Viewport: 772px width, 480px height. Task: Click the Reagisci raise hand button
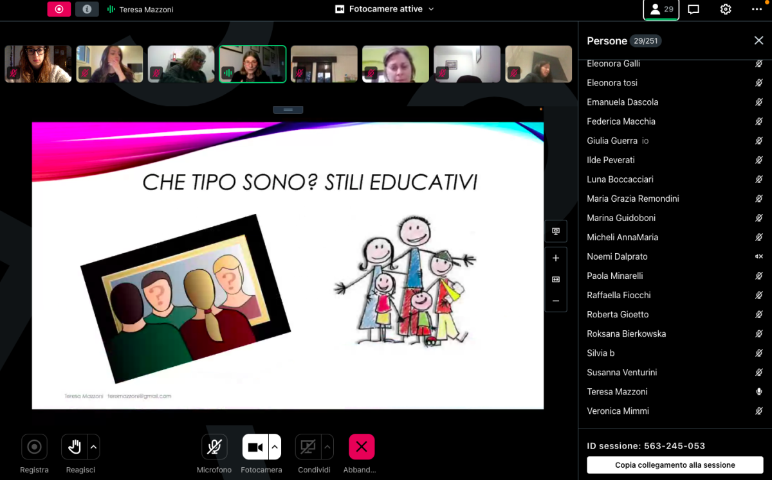click(74, 447)
